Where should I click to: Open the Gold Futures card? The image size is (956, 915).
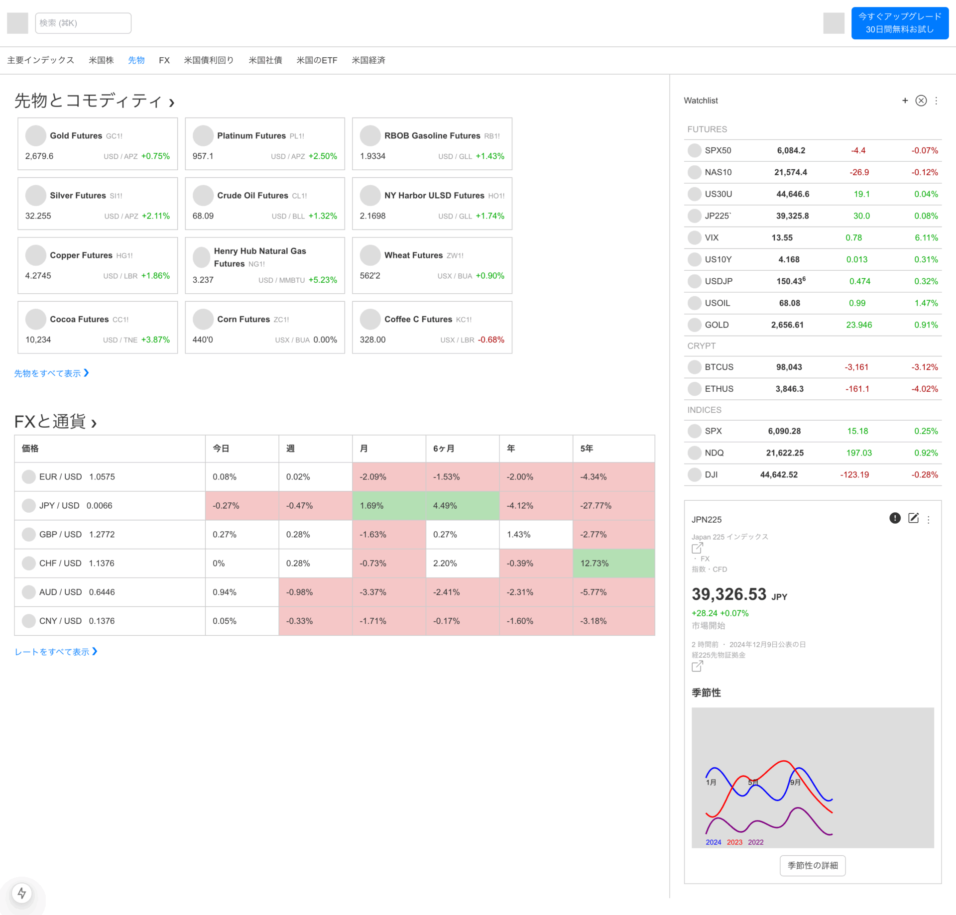(x=98, y=144)
